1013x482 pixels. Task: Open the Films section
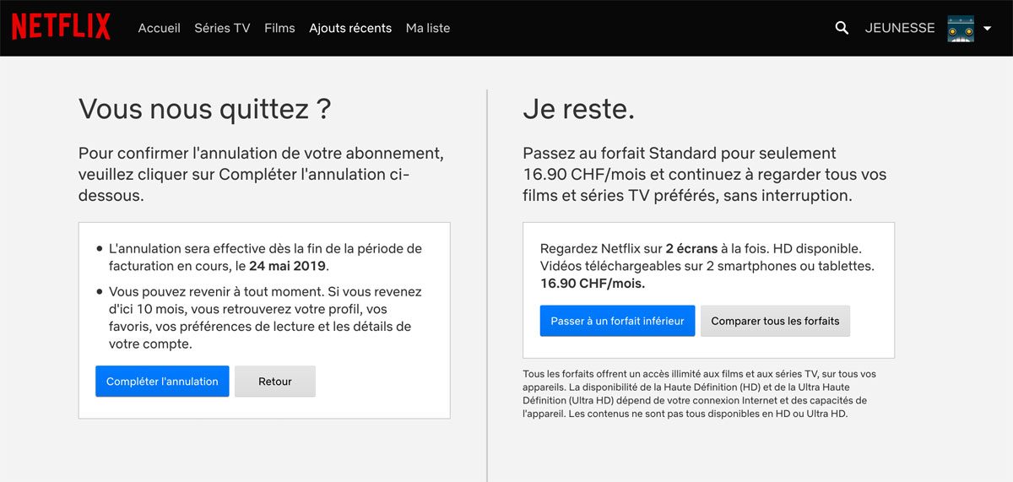pos(279,28)
